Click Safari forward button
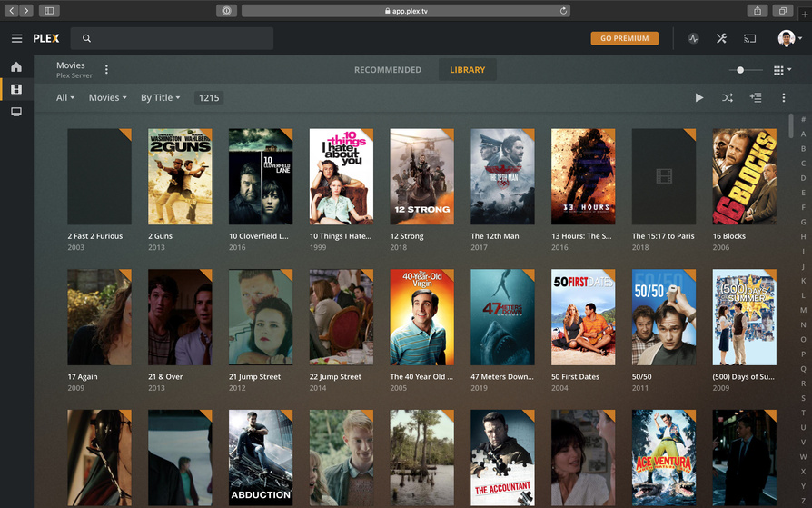The width and height of the screenshot is (812, 508). coord(26,10)
